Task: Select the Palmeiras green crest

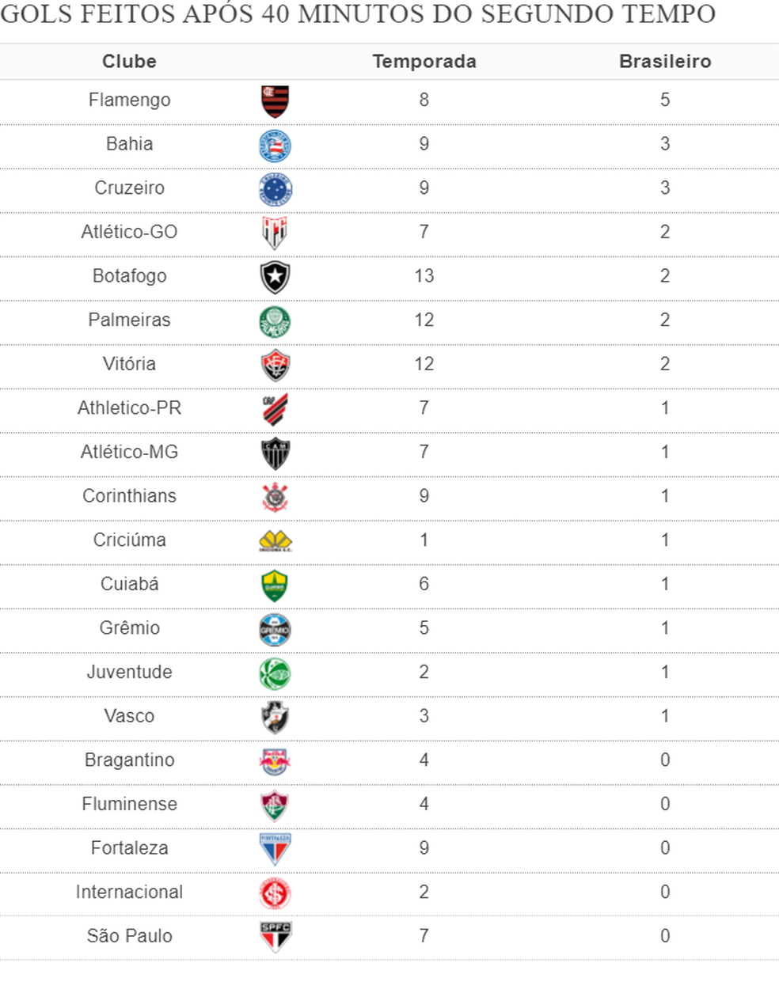Action: pos(275,321)
